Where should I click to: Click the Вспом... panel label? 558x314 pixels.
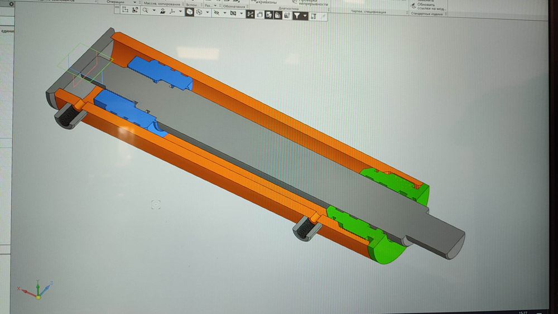(x=192, y=5)
